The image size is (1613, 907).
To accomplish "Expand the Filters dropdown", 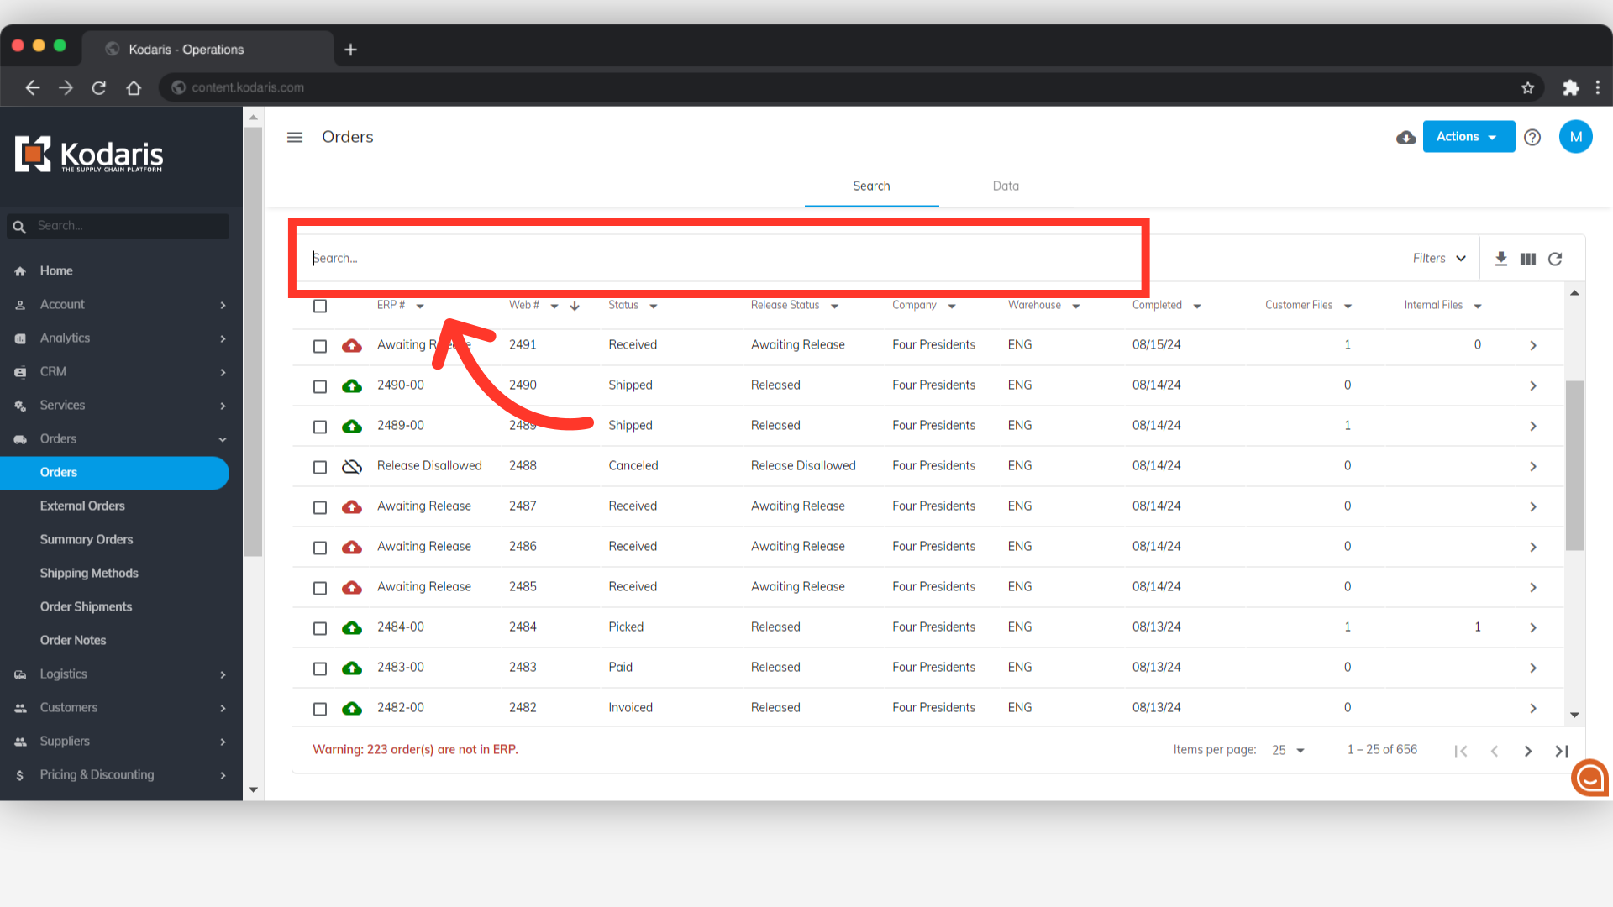I will pos(1439,259).
